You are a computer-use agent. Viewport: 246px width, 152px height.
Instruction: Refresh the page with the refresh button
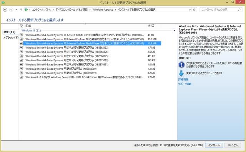194,10
